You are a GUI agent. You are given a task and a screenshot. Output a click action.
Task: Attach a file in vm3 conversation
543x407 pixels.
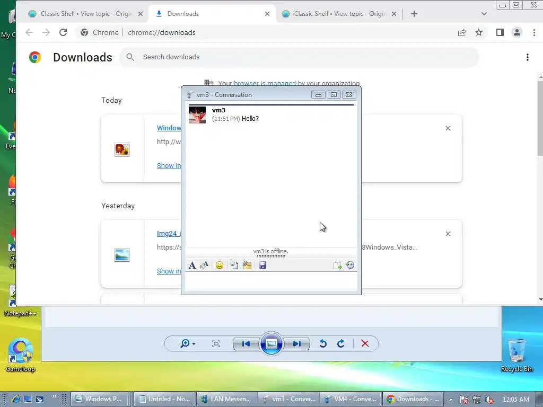pyautogui.click(x=234, y=265)
